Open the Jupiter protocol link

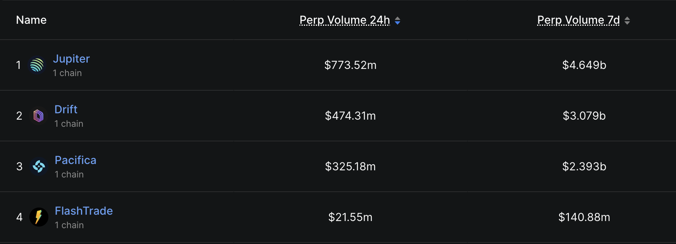[71, 59]
